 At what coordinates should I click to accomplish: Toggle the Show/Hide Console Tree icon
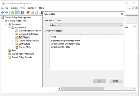point(17,12)
